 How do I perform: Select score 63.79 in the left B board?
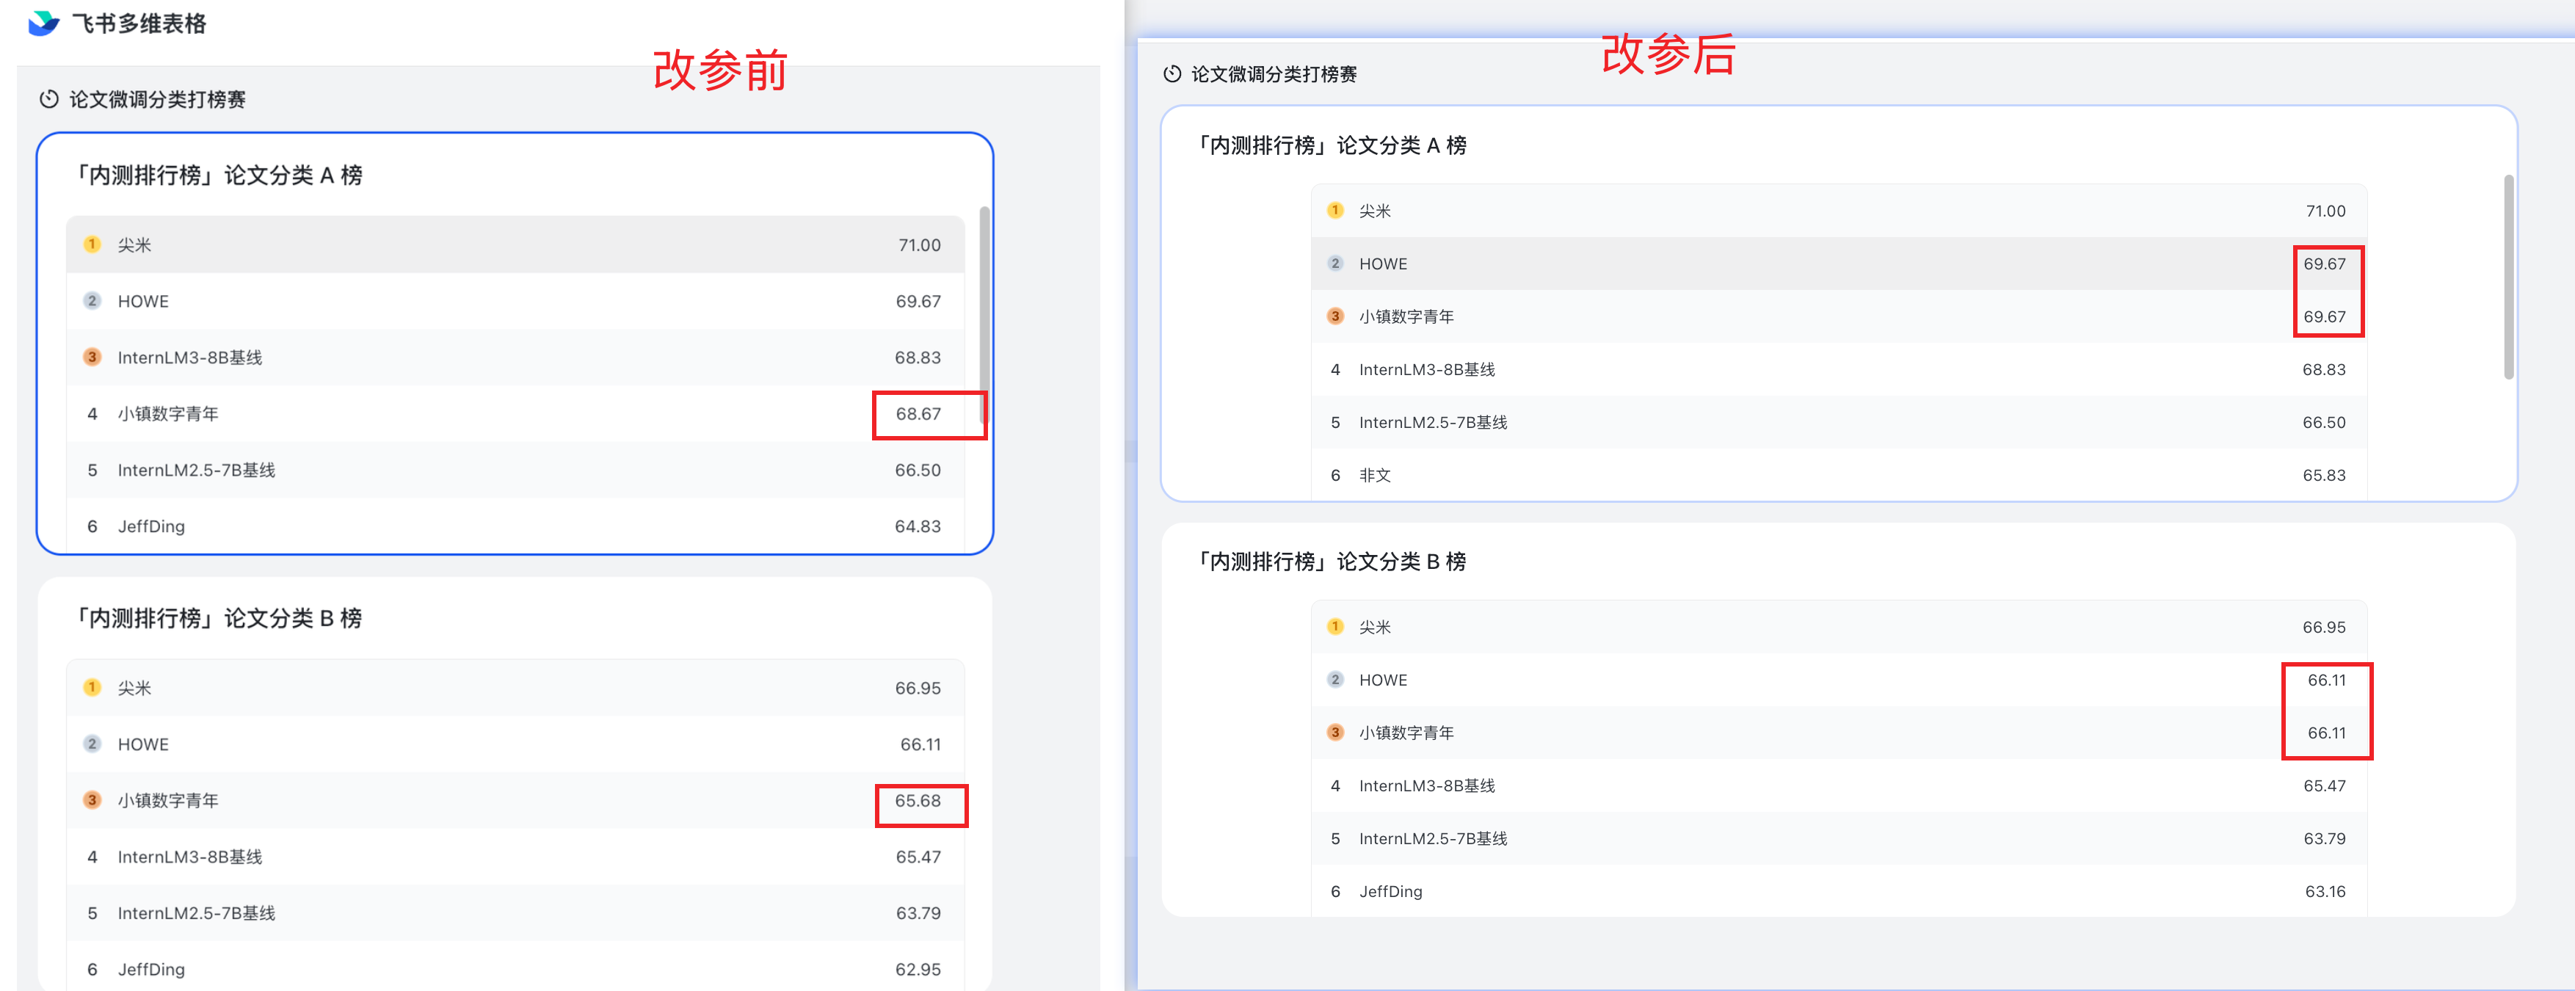point(918,913)
